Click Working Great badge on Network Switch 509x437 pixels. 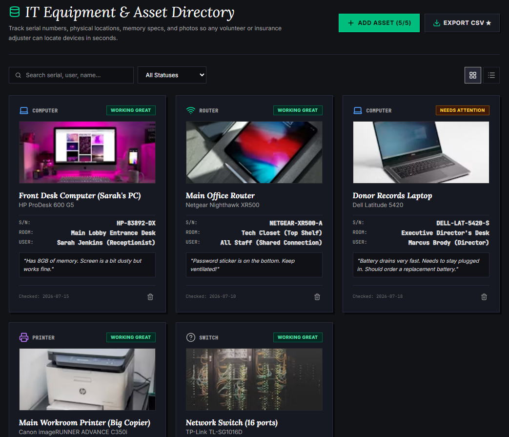(298, 337)
